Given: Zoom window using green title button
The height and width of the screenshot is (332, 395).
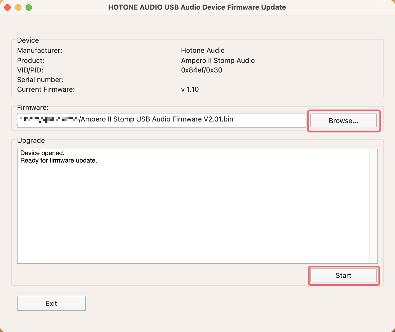Looking at the screenshot, I should (x=29, y=7).
